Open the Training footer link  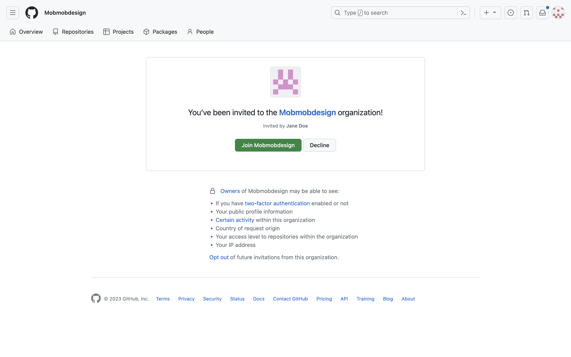365,299
